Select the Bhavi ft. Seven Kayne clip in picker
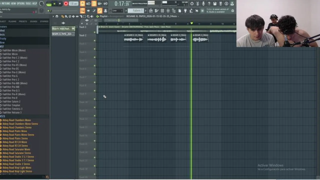320x180 pixels. (x=63, y=28)
